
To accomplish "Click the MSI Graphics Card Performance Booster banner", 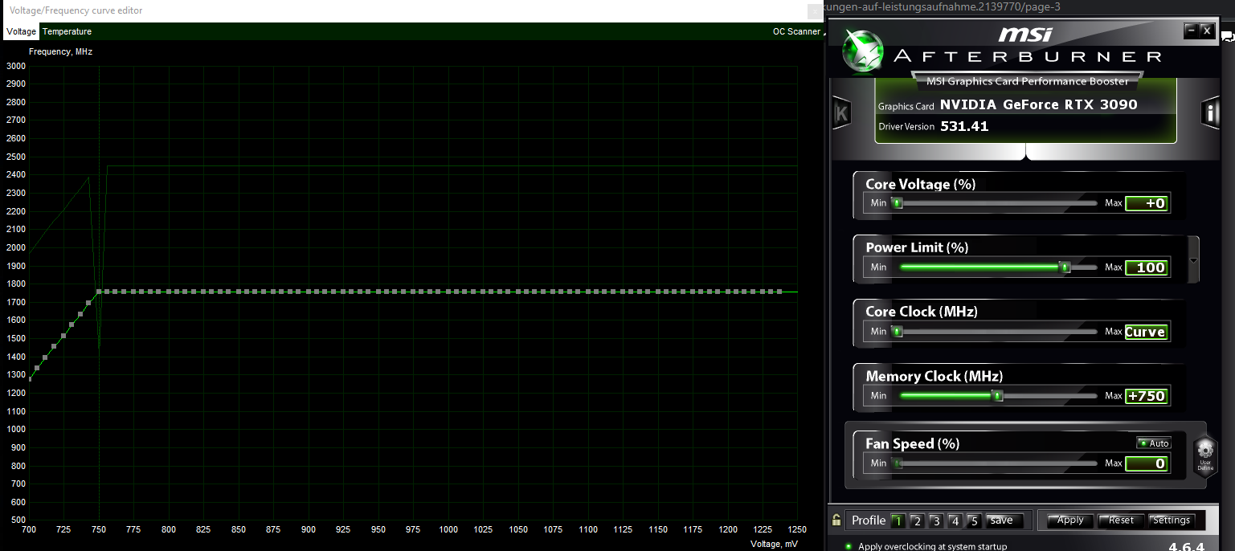I will (x=1027, y=81).
